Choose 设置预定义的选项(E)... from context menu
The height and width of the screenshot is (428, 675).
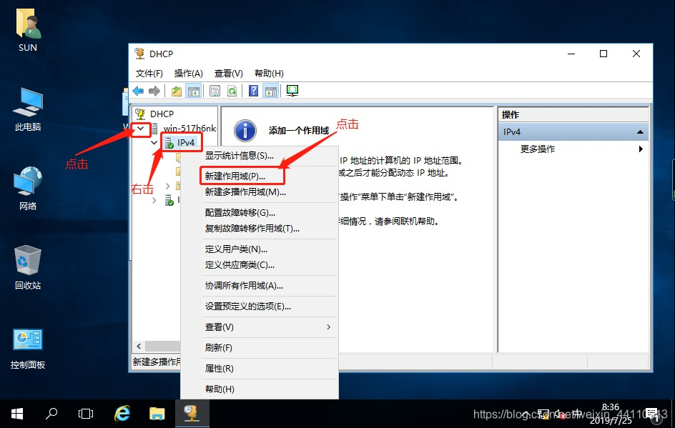pos(260,307)
